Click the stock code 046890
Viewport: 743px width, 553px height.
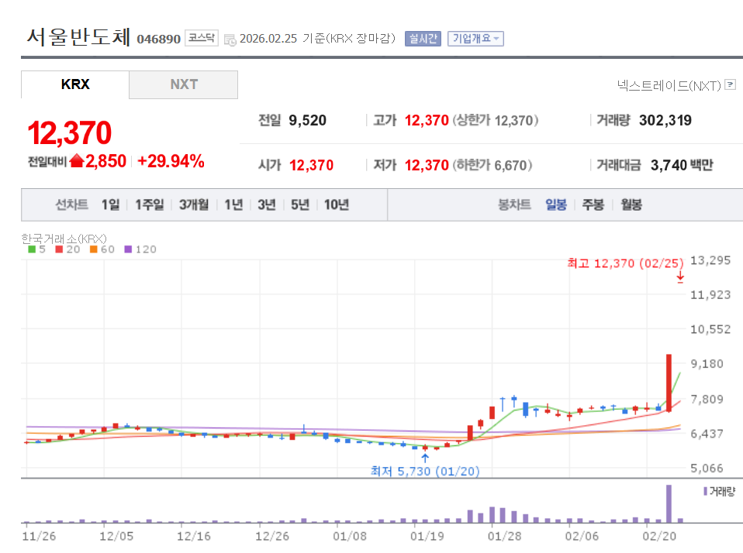pos(159,39)
